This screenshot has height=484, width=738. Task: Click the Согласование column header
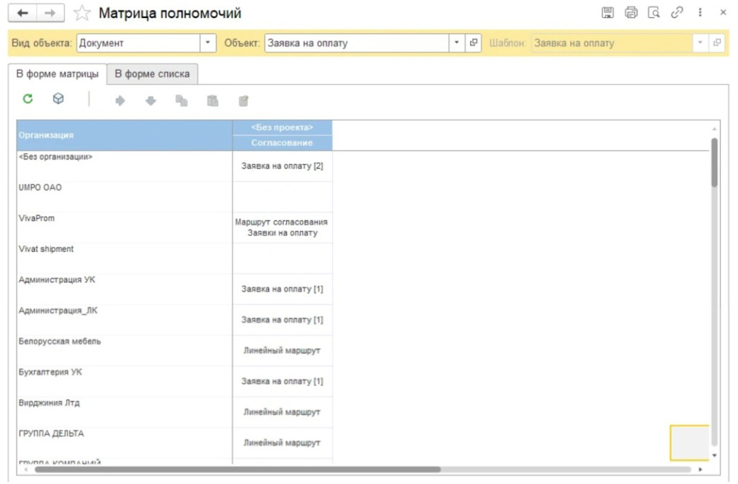(282, 143)
